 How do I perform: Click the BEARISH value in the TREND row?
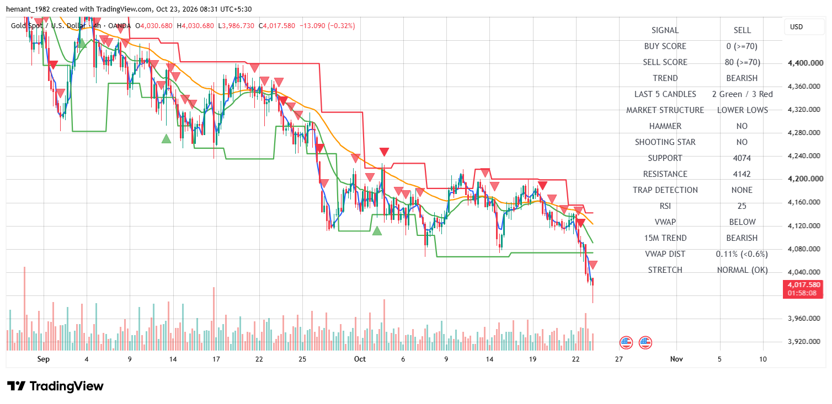742,78
